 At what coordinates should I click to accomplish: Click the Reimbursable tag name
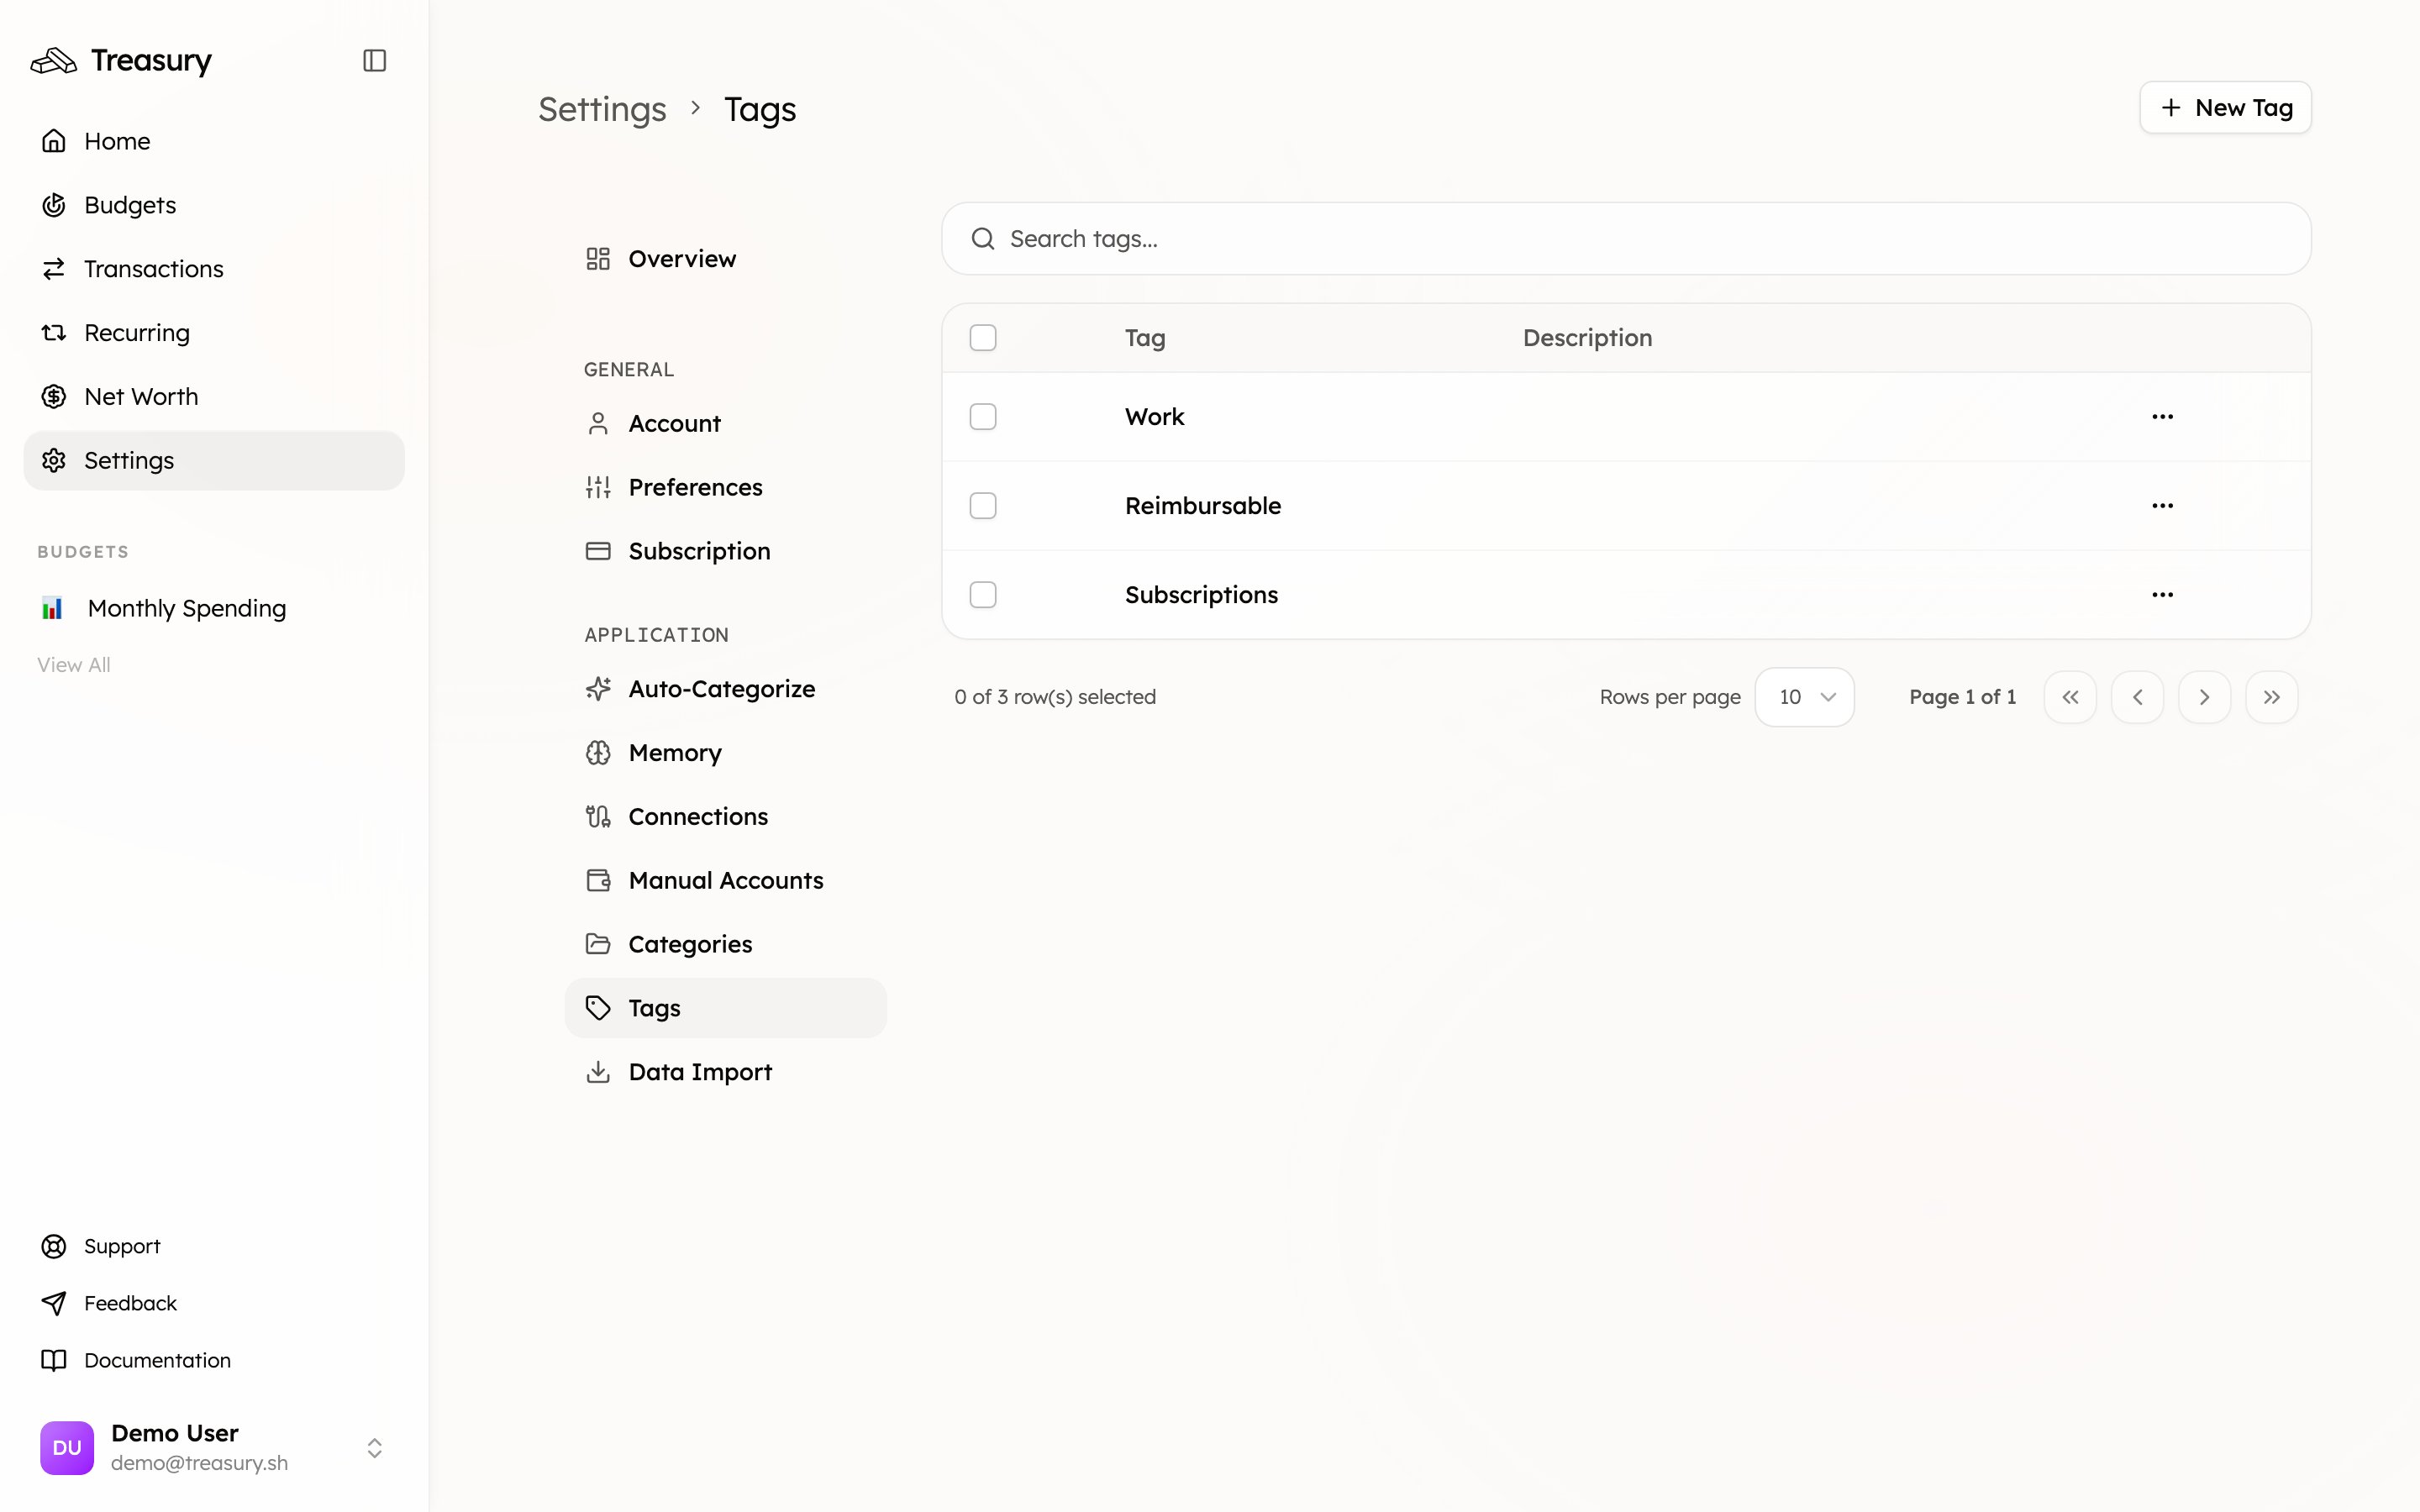pos(1203,506)
